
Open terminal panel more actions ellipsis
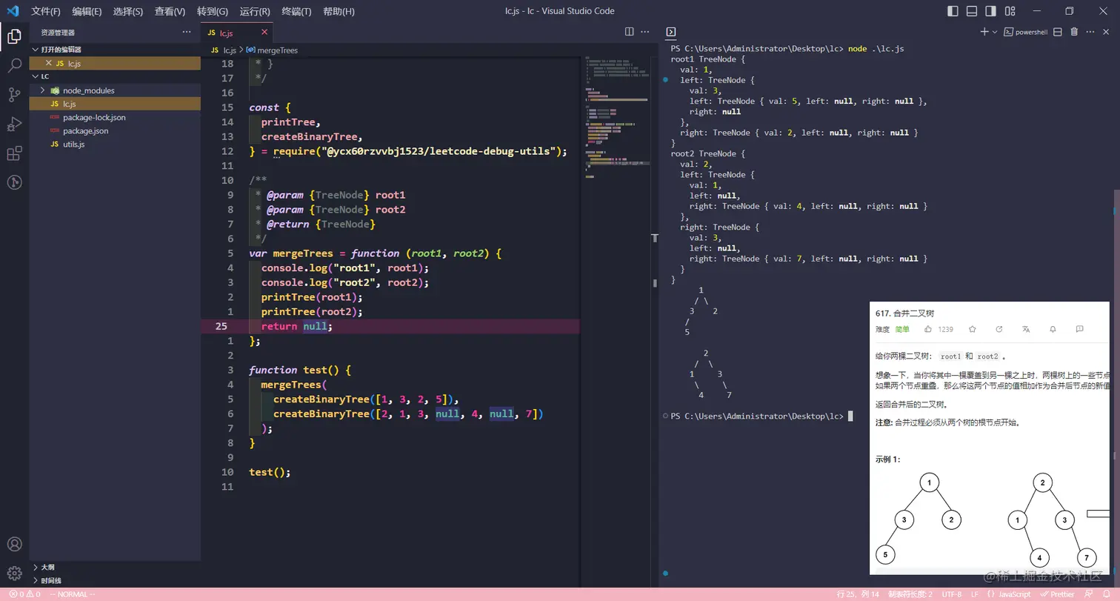1091,32
